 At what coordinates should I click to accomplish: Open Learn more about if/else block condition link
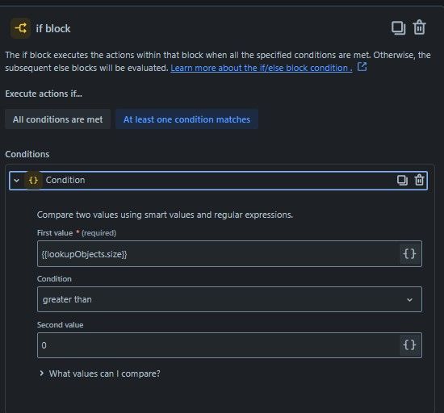(x=262, y=68)
